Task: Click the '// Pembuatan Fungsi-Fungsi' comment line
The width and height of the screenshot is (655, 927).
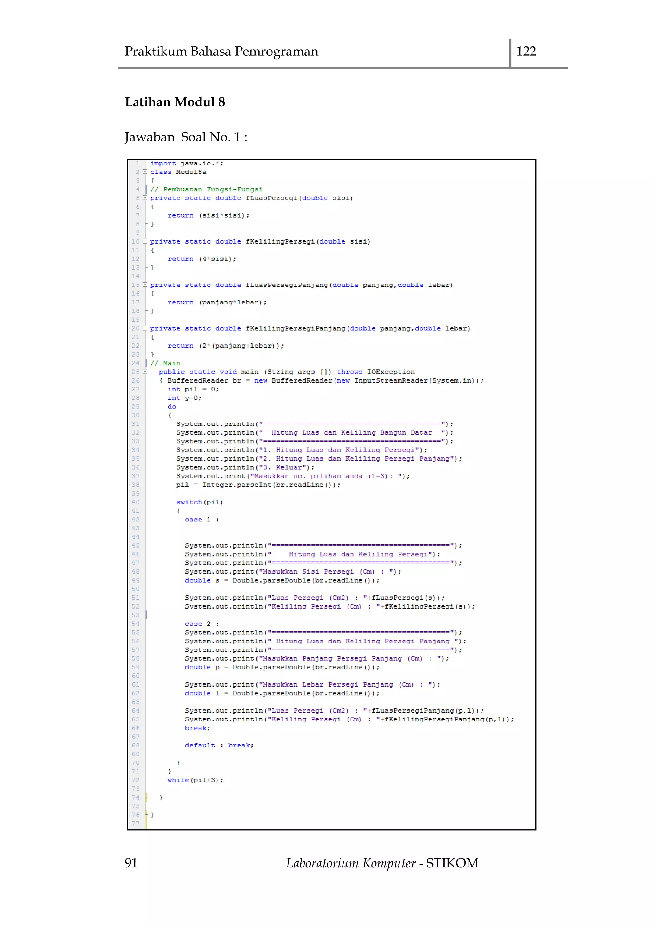Action: pyautogui.click(x=206, y=189)
